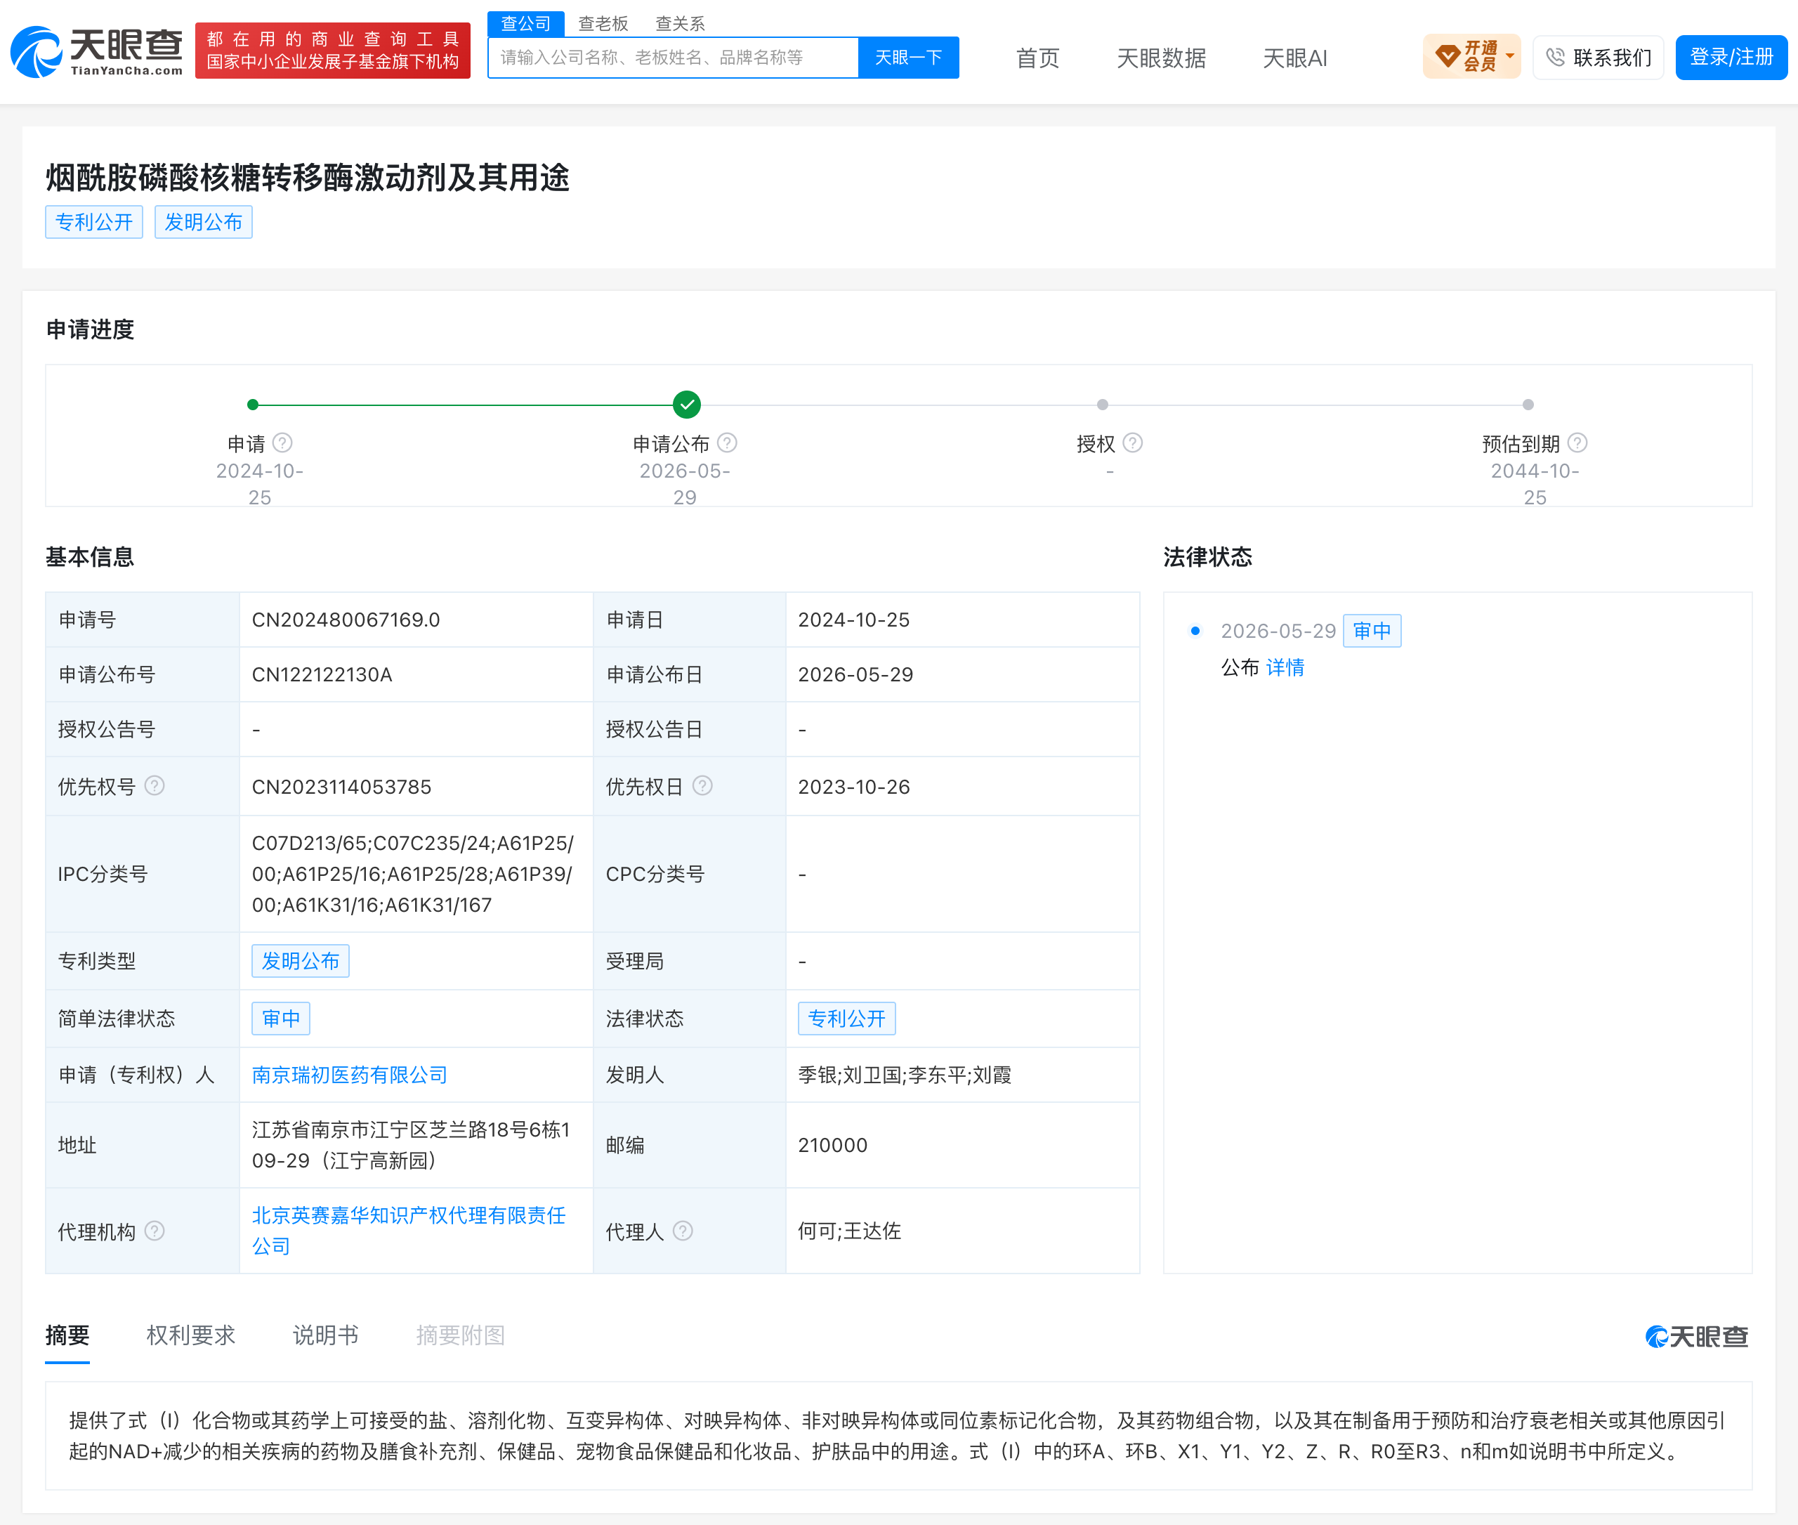Click application number CN202480067169.0
This screenshot has width=1798, height=1525.
(x=346, y=620)
